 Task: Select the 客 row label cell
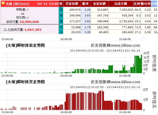coord(61,21)
